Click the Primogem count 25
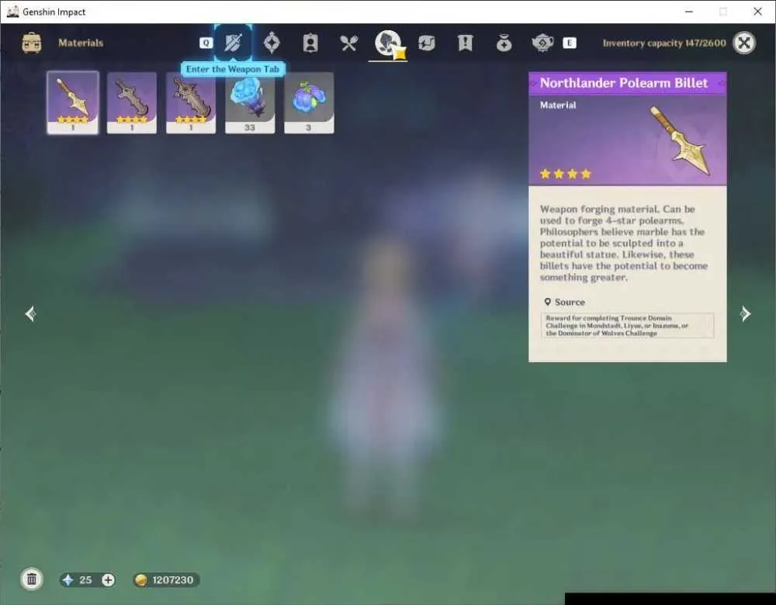 pos(85,579)
